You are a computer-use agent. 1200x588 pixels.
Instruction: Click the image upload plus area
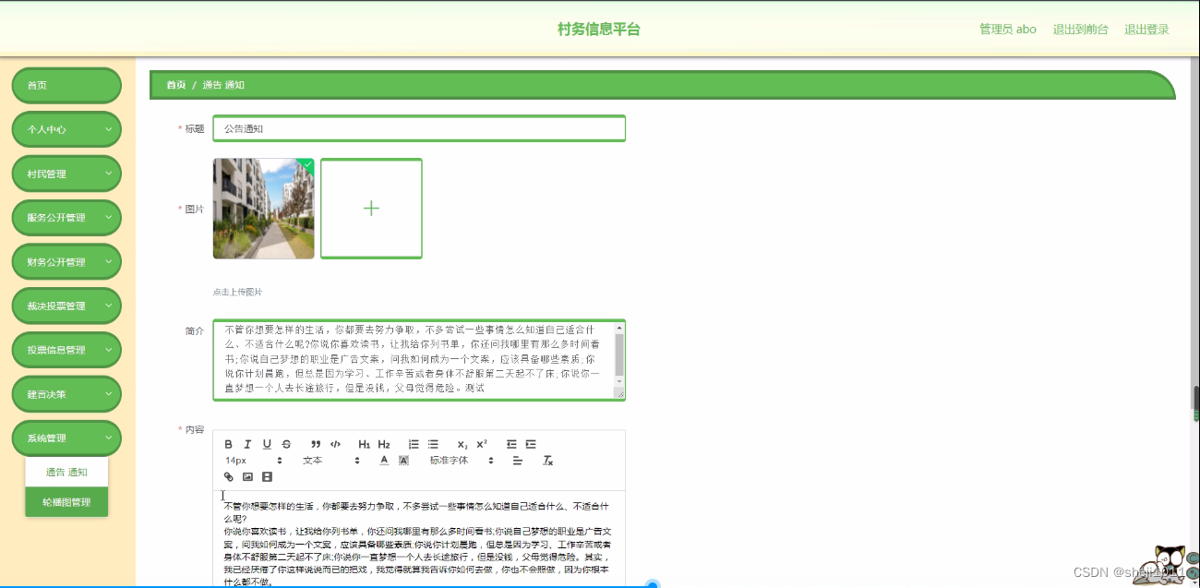(x=371, y=208)
